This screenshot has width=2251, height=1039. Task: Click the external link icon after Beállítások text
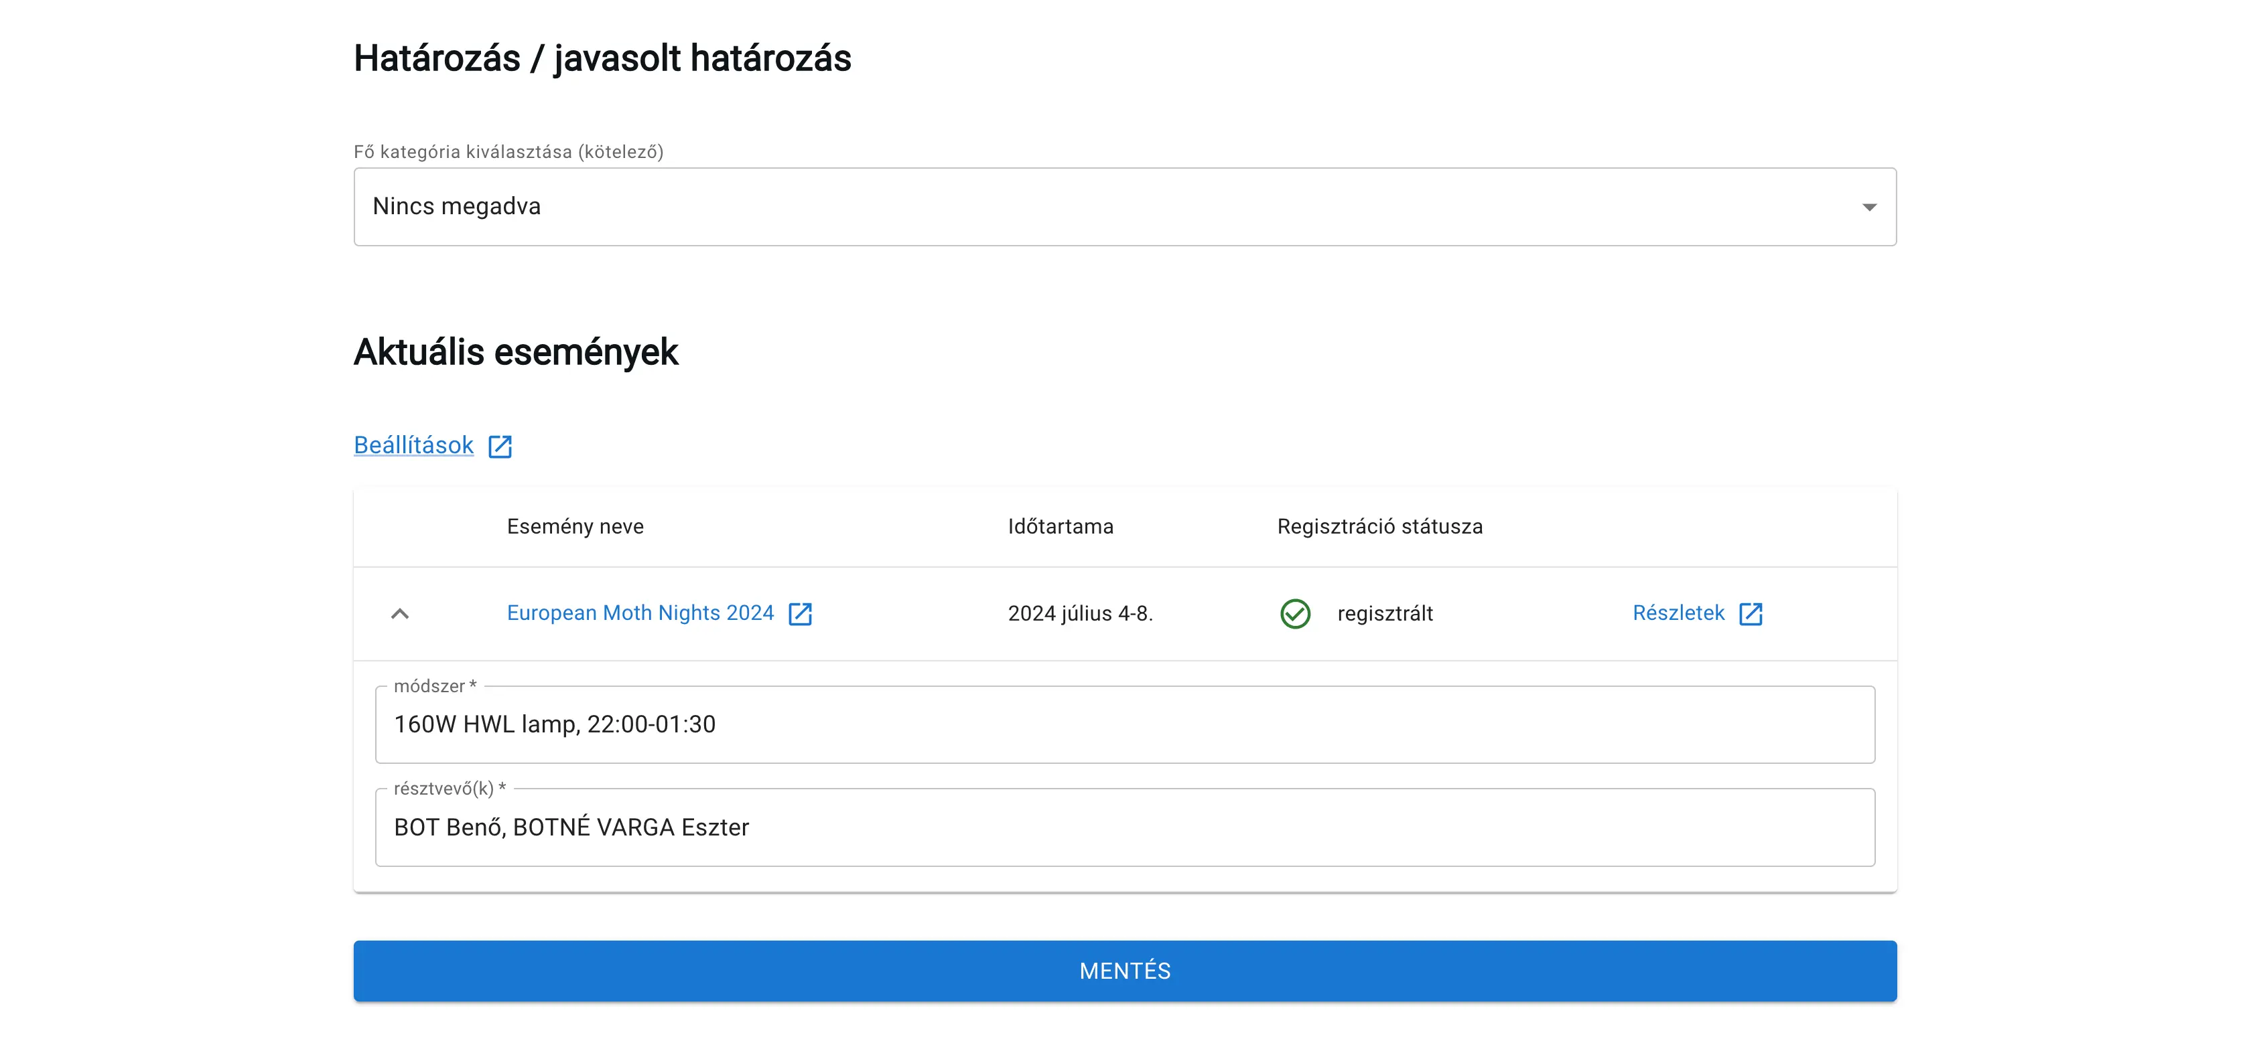500,445
